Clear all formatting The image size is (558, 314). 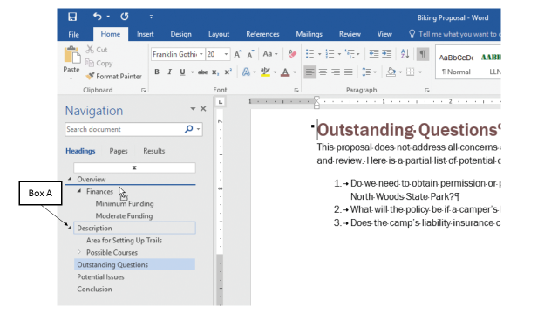click(293, 54)
